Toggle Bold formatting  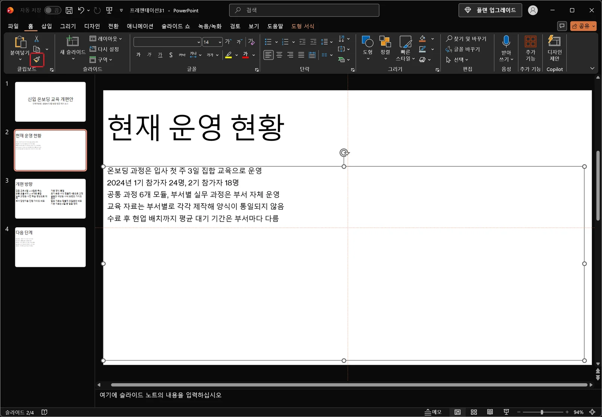click(x=138, y=55)
